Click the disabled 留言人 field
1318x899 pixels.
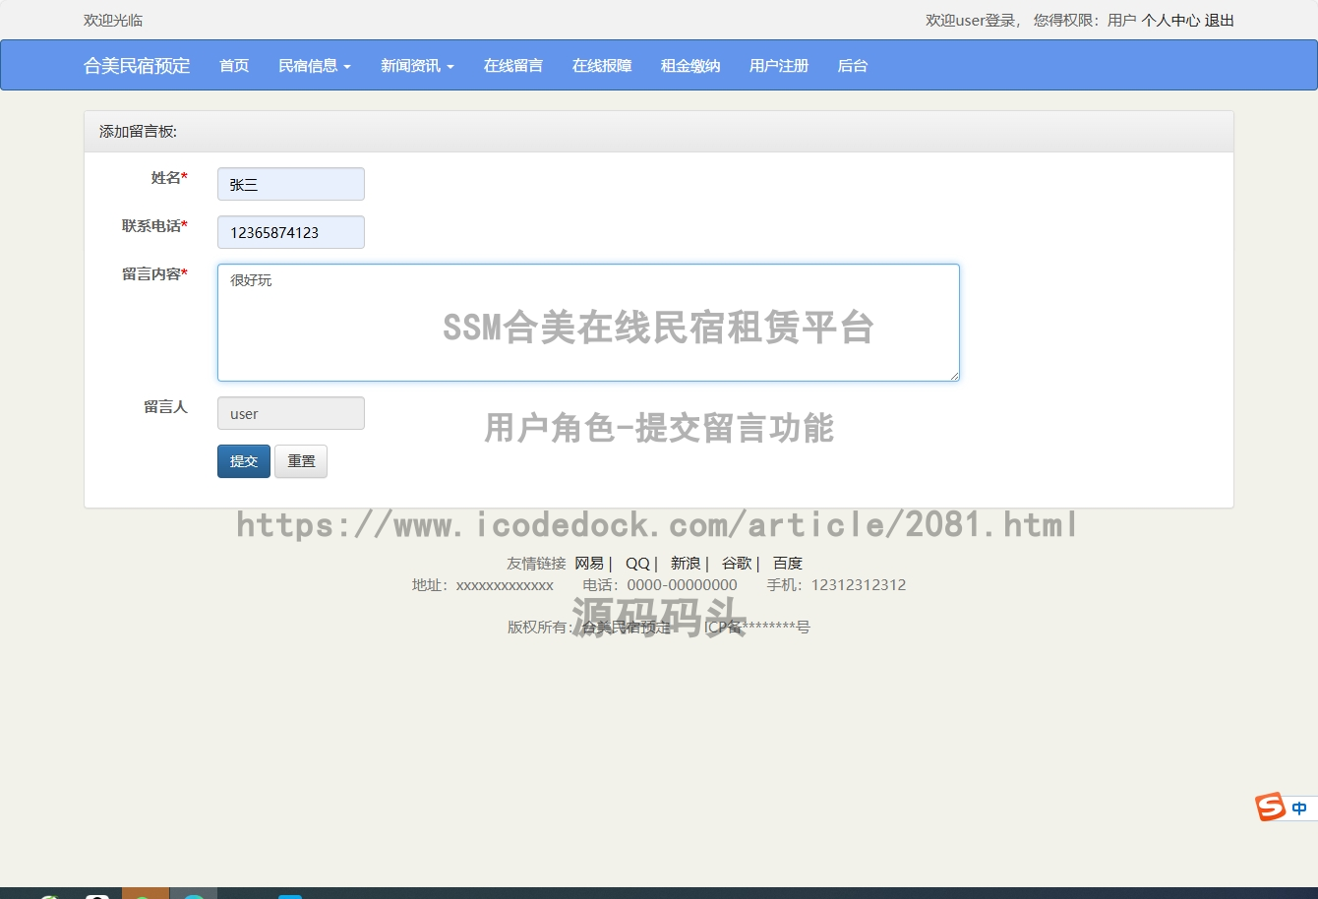[291, 413]
